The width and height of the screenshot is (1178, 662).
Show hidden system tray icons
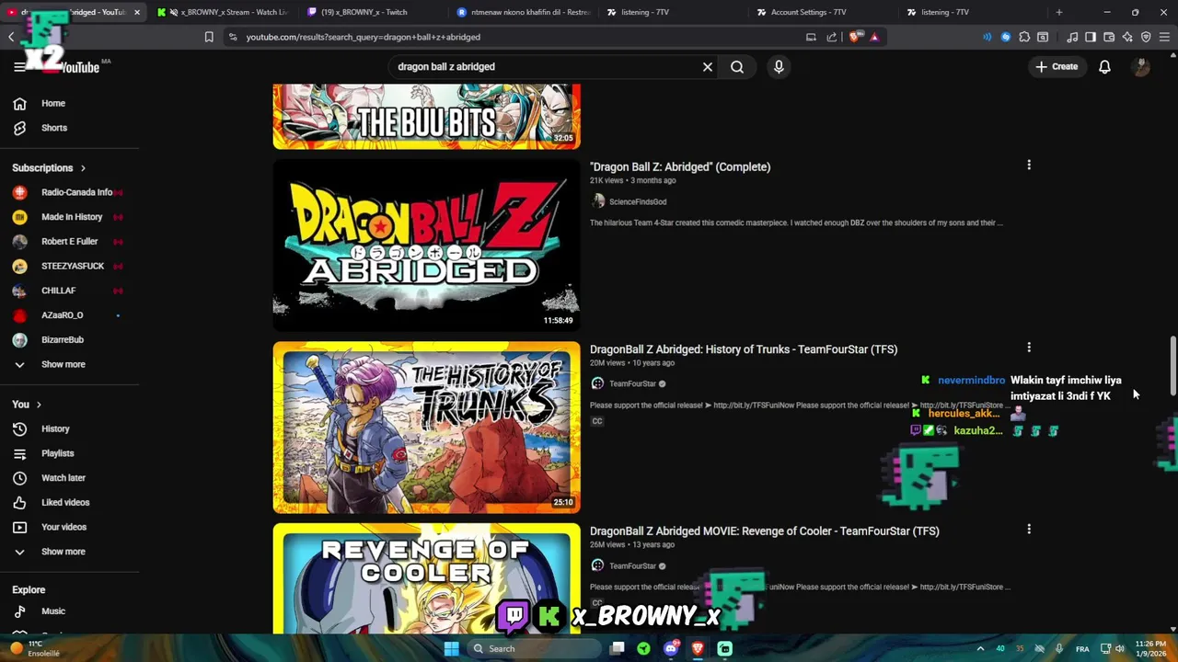980,648
